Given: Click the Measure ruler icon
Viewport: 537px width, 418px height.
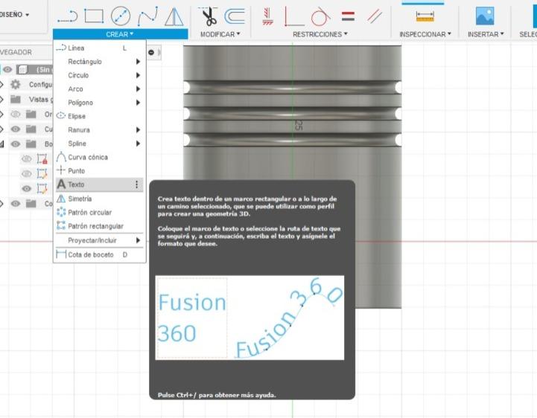Looking at the screenshot, I should 425,16.
